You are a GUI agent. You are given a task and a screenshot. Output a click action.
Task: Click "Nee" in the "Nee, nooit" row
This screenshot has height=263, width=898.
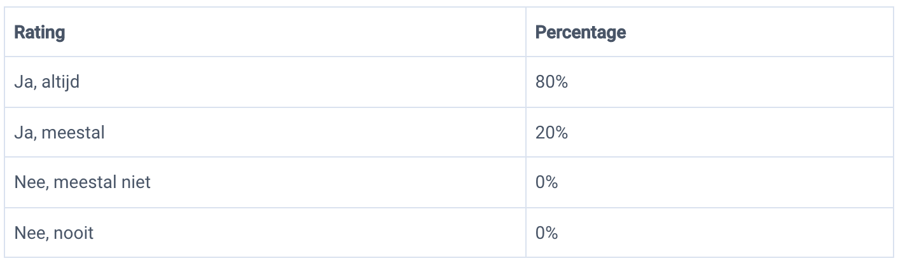[x=27, y=233]
